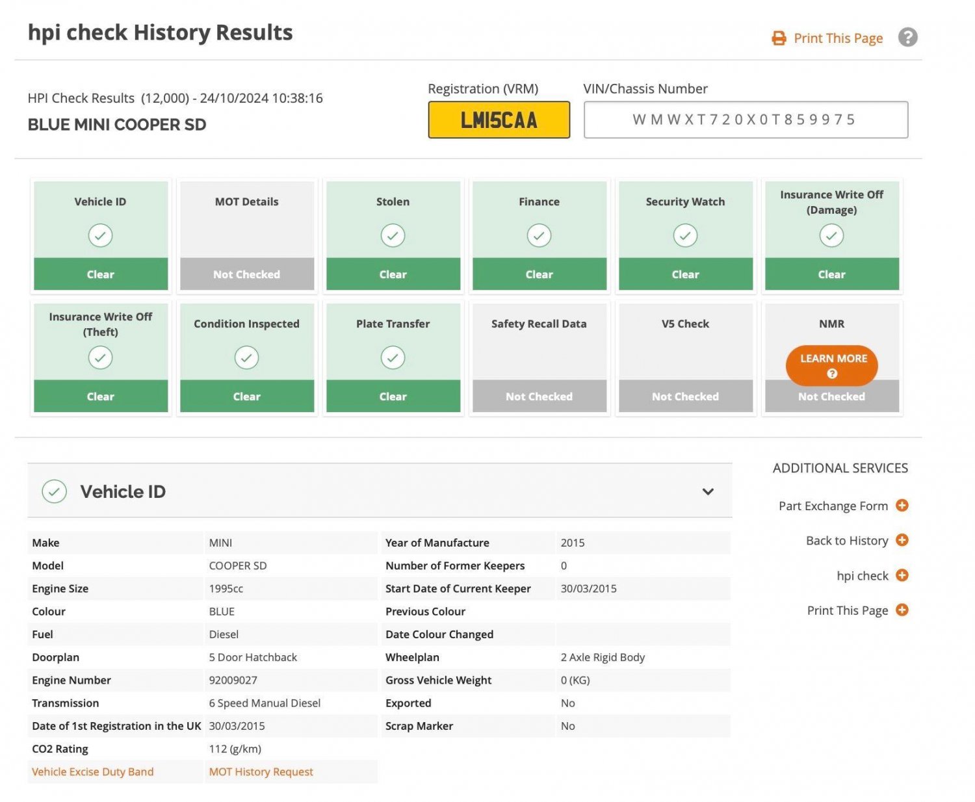The height and width of the screenshot is (802, 975).
Task: Open the help question mark icon
Action: [907, 38]
